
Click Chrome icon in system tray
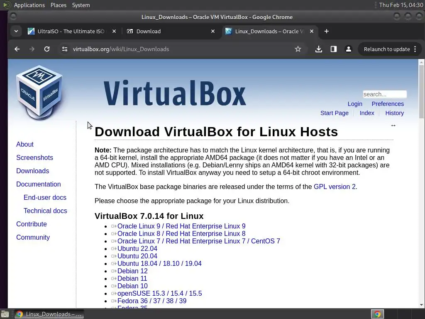tap(377, 314)
